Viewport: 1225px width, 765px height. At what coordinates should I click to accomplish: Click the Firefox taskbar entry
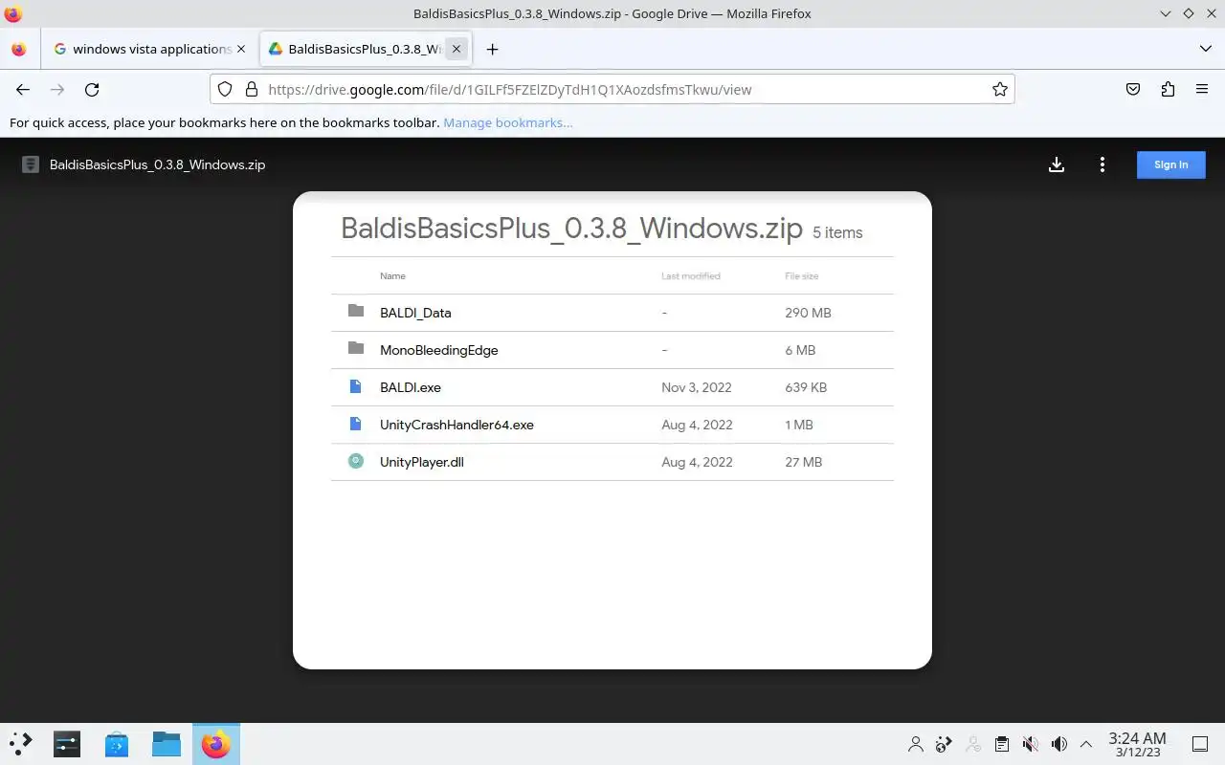coord(216,744)
